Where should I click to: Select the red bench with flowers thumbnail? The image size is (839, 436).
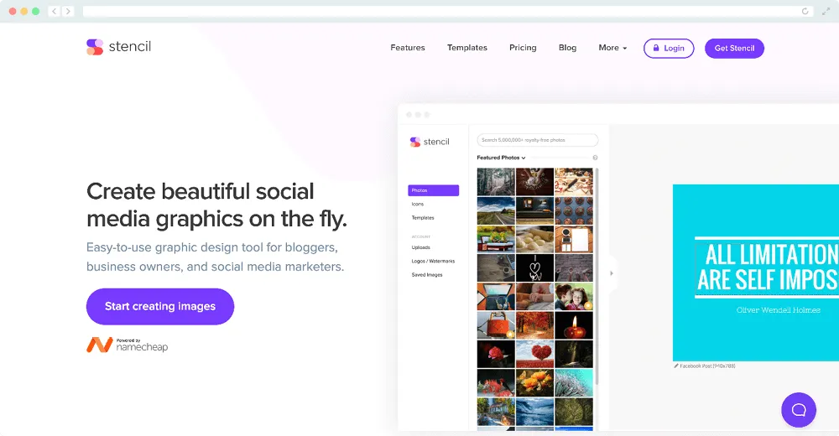[496, 239]
